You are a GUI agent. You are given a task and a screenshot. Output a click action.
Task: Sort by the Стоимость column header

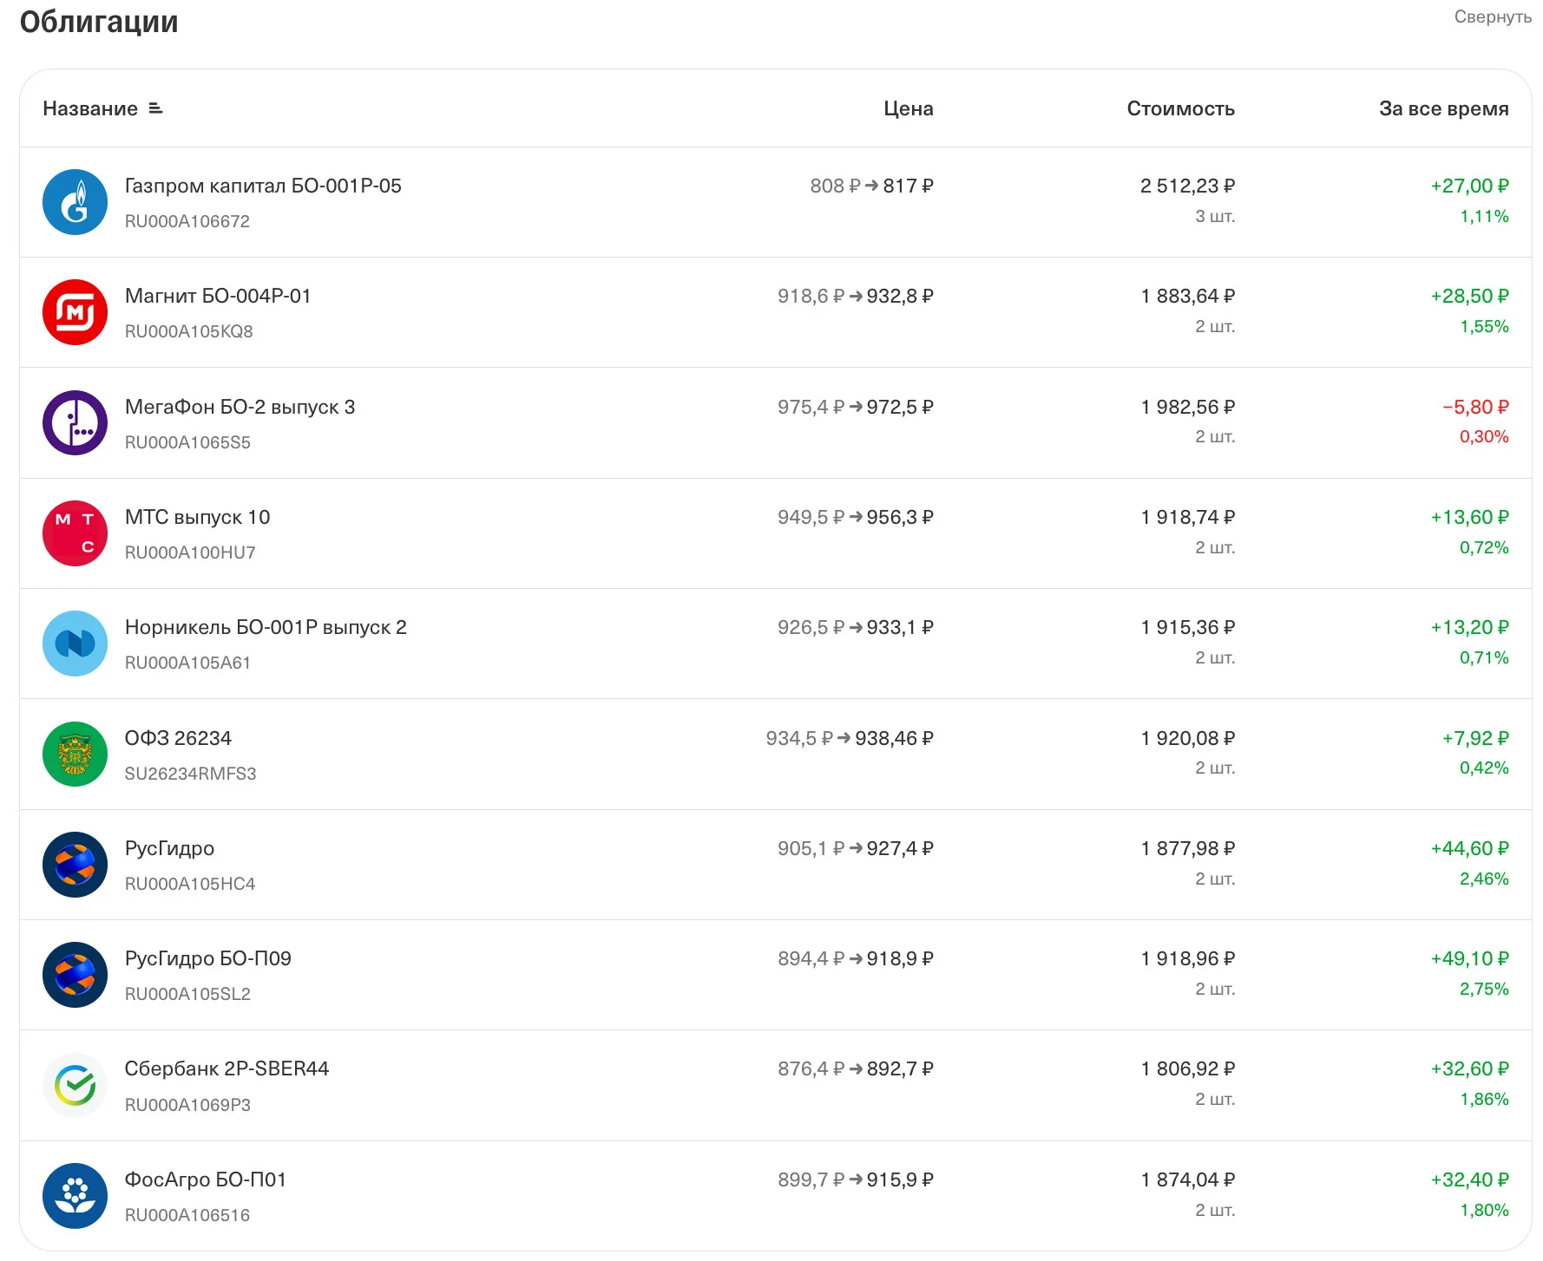(x=1180, y=108)
